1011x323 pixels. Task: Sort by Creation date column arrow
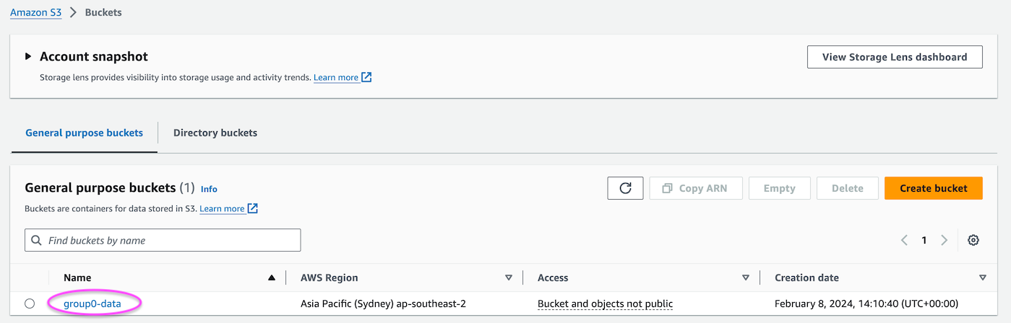982,278
